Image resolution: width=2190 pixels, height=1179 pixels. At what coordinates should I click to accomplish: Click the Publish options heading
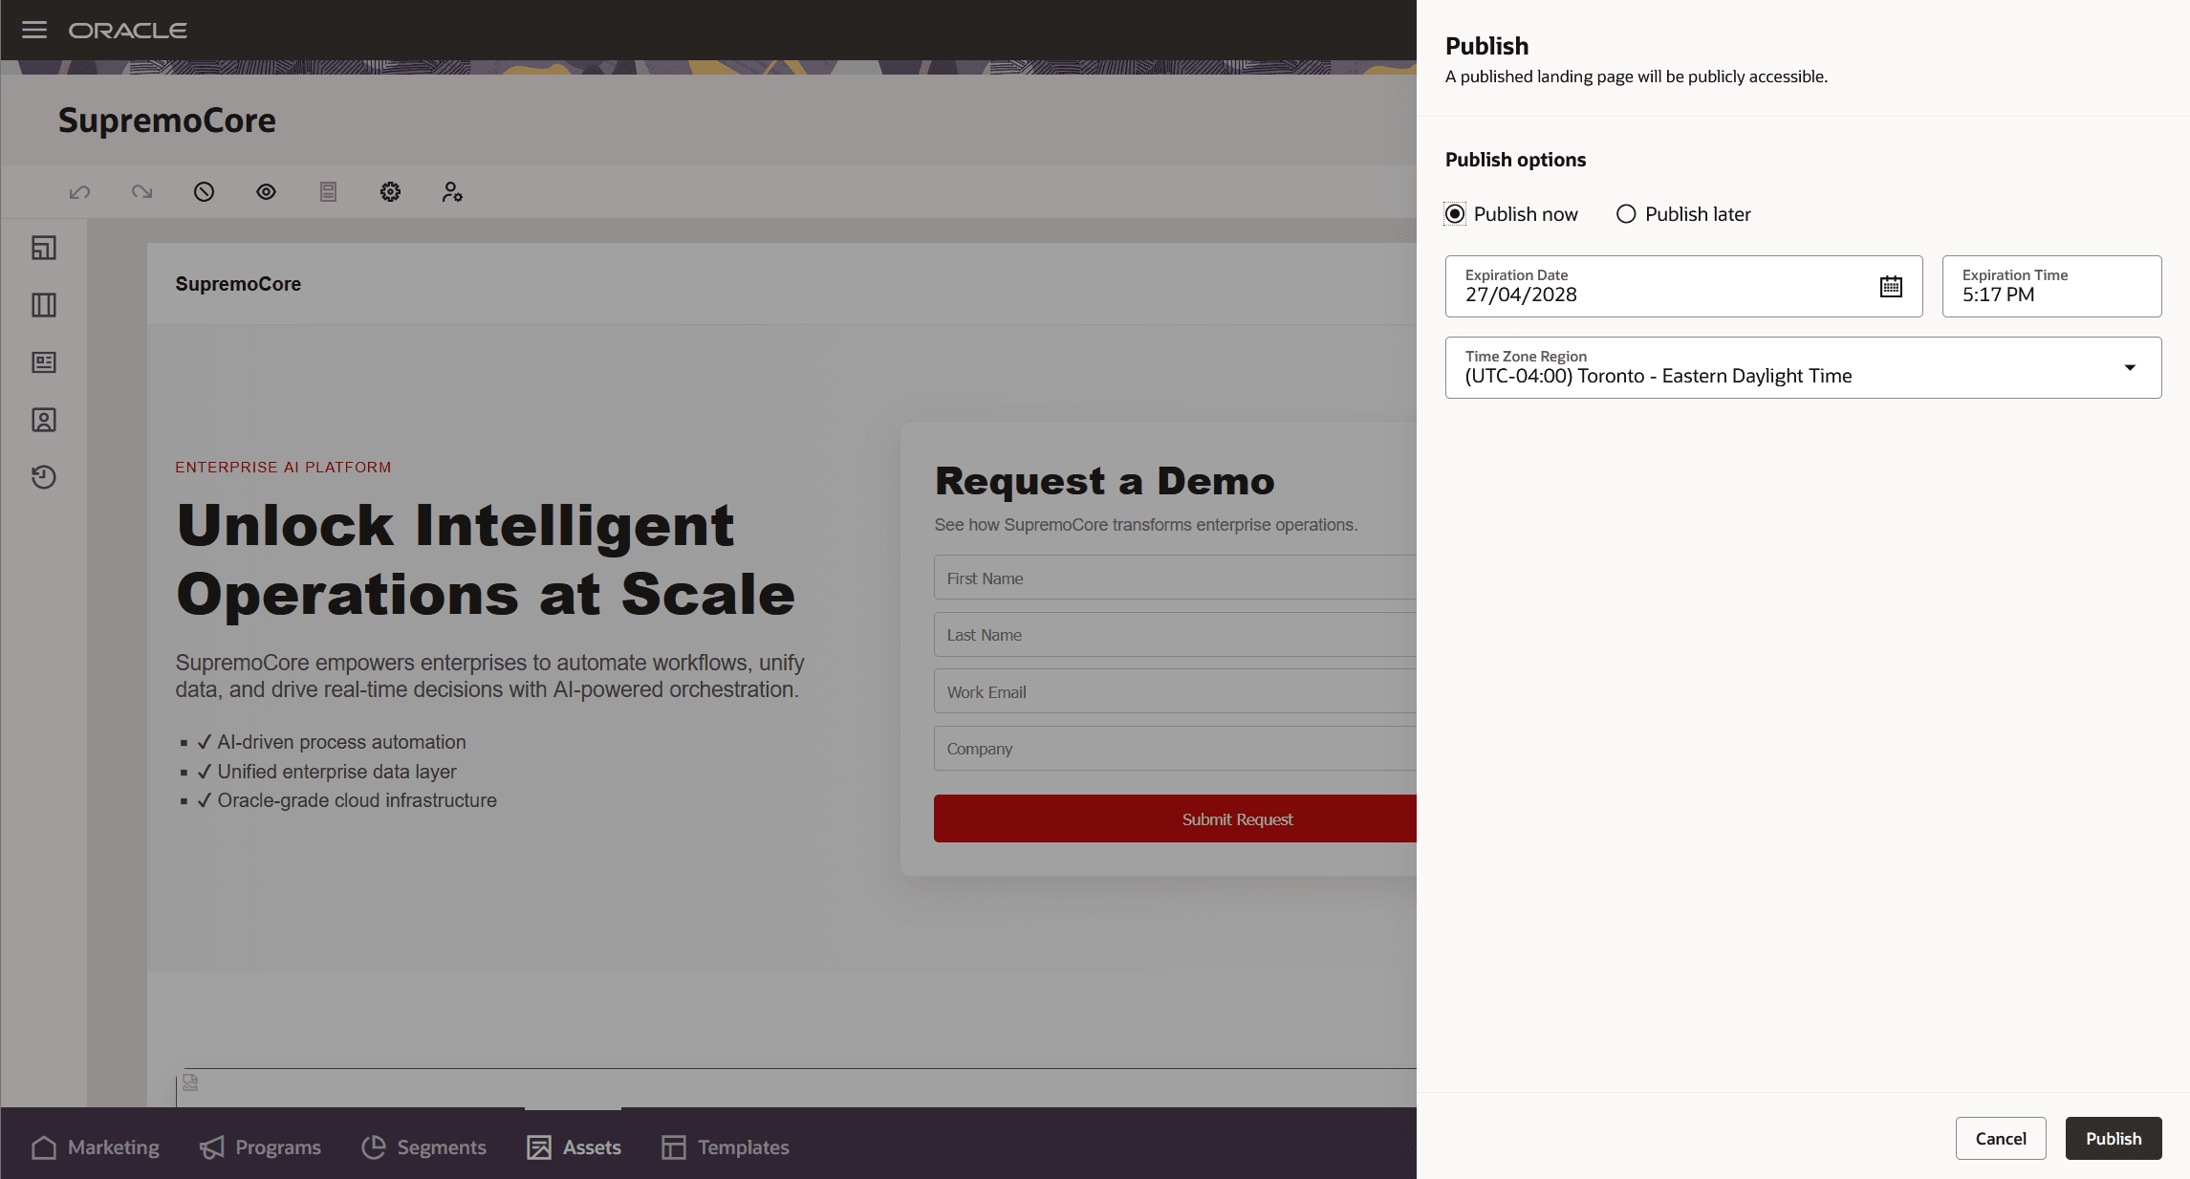[1515, 160]
